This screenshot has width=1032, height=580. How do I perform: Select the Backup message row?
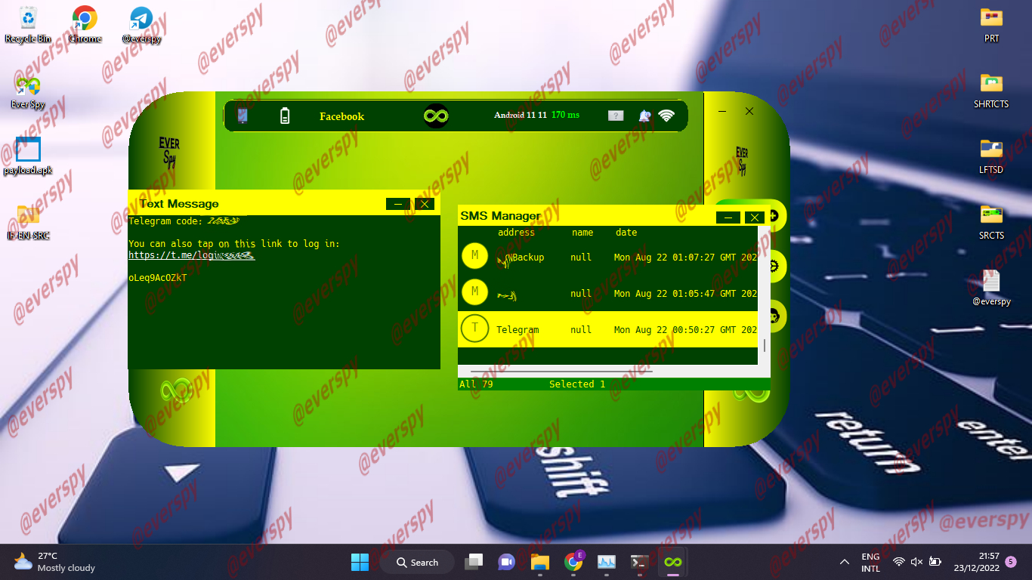[608, 257]
